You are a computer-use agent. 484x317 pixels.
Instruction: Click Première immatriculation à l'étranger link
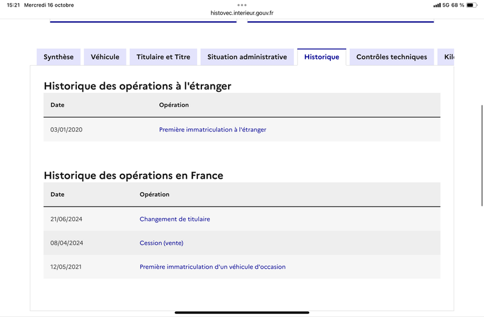[x=213, y=130]
